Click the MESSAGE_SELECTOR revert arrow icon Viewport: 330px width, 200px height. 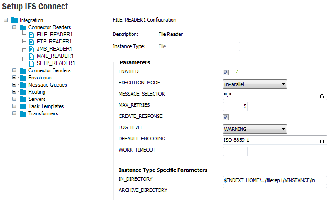pos(322,96)
